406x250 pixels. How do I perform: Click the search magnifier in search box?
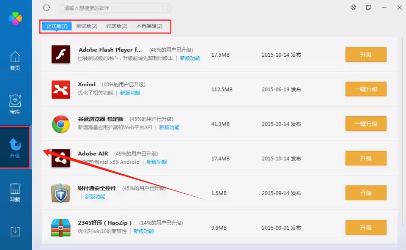[x=165, y=8]
